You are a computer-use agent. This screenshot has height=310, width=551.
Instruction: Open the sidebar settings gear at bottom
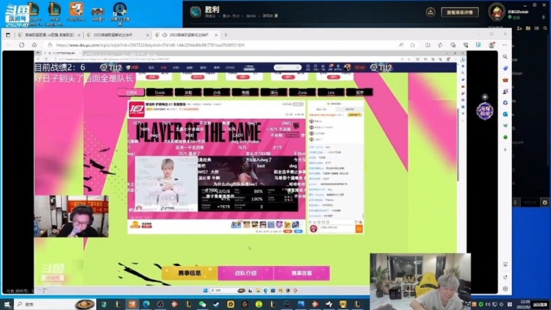coord(505,289)
